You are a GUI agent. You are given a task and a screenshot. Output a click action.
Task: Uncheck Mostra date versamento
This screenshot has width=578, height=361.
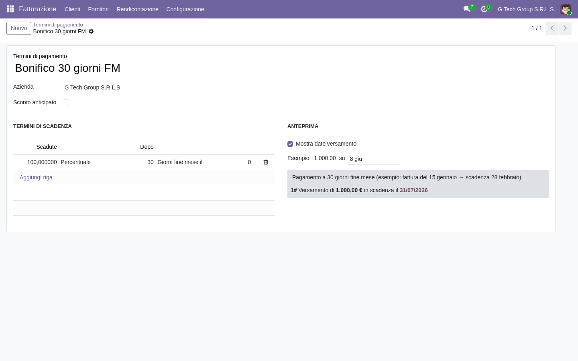[290, 144]
